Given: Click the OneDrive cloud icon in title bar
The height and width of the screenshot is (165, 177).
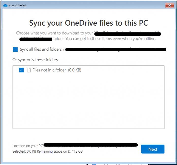Looking at the screenshot, I should [x=5, y=5].
